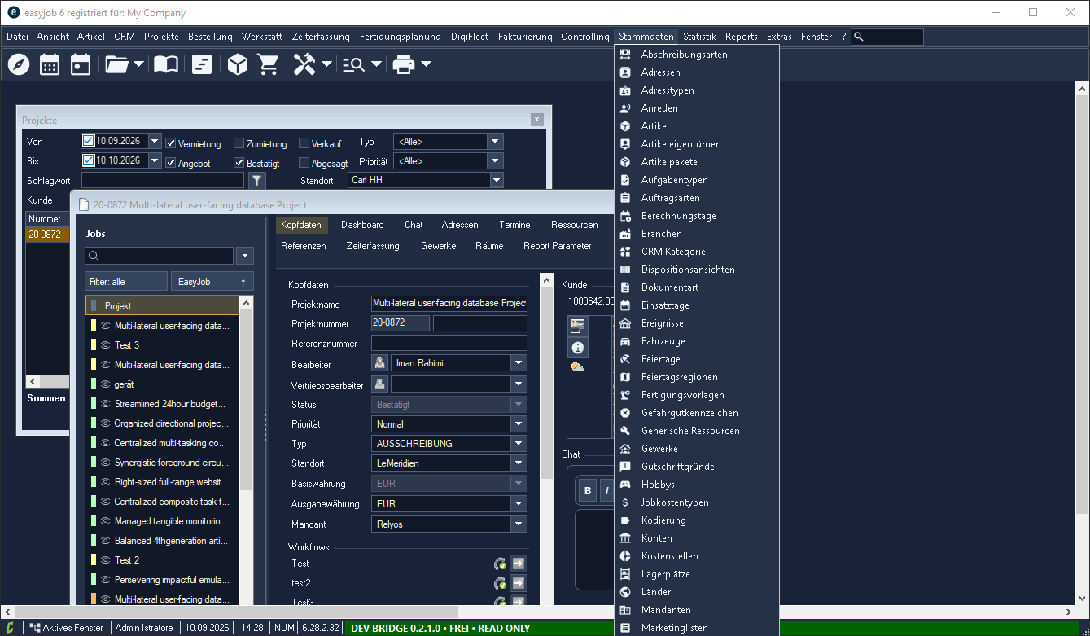This screenshot has width=1090, height=636.
Task: Click the Projektname input field
Action: pos(449,303)
